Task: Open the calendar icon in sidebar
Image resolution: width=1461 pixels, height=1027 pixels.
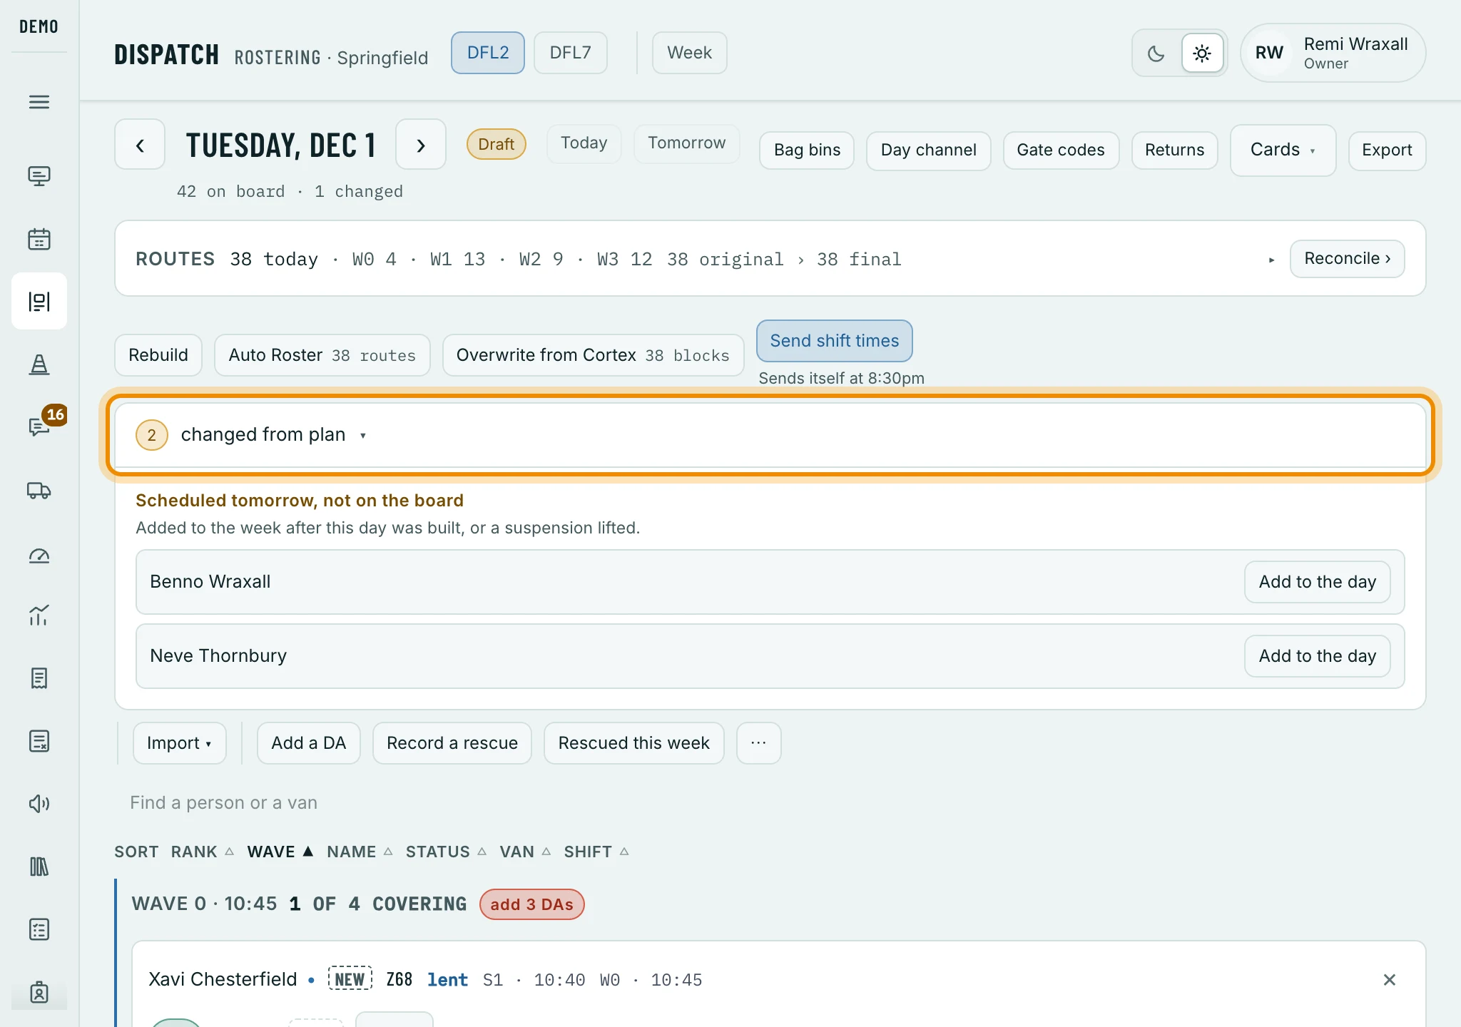Action: point(39,239)
